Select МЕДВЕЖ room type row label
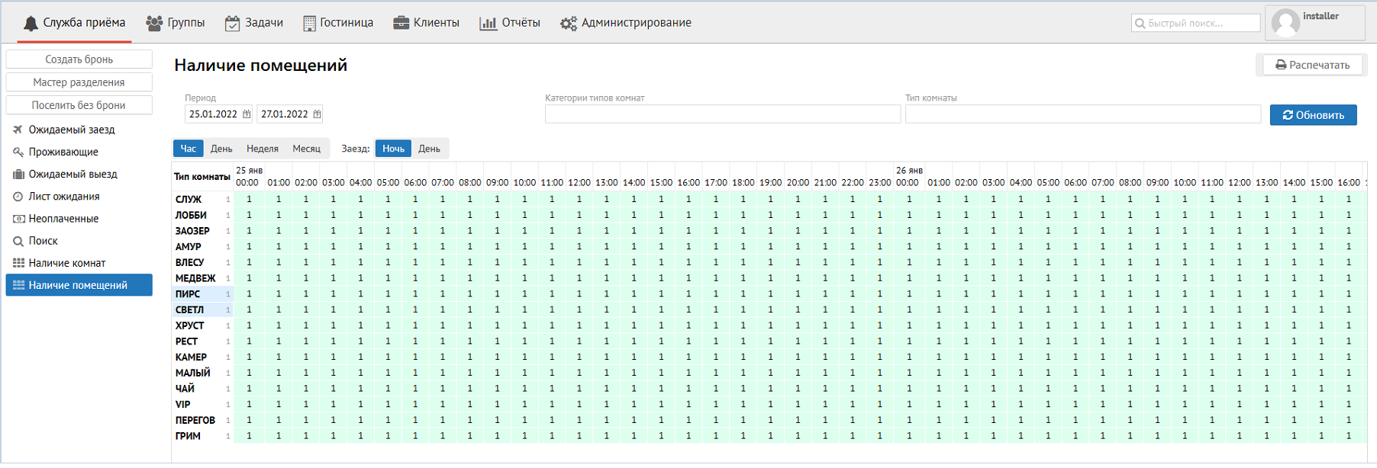Image resolution: width=1377 pixels, height=468 pixels. (195, 278)
